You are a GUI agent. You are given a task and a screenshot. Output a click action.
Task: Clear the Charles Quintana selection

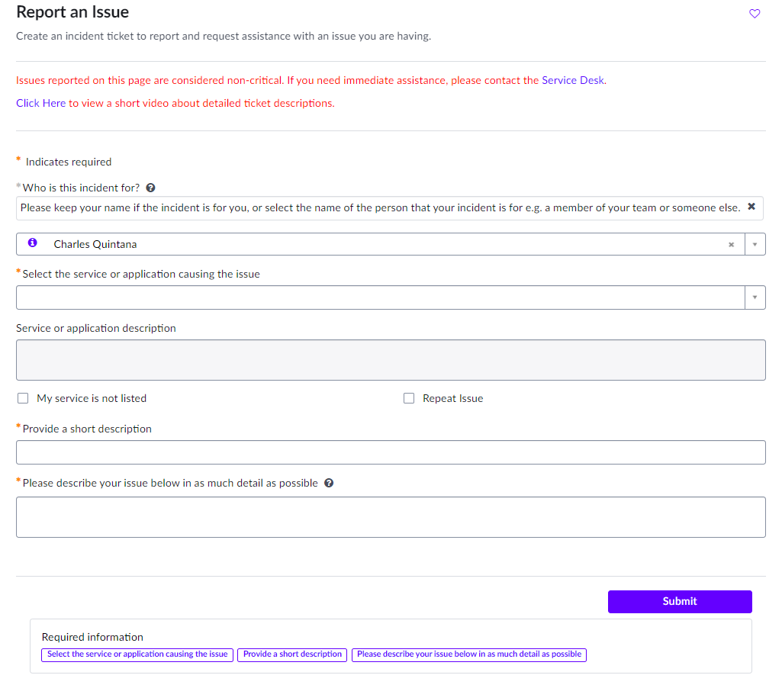pos(731,245)
